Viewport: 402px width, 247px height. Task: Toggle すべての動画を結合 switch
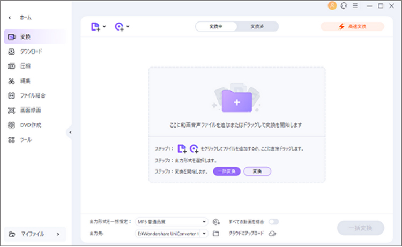(273, 222)
